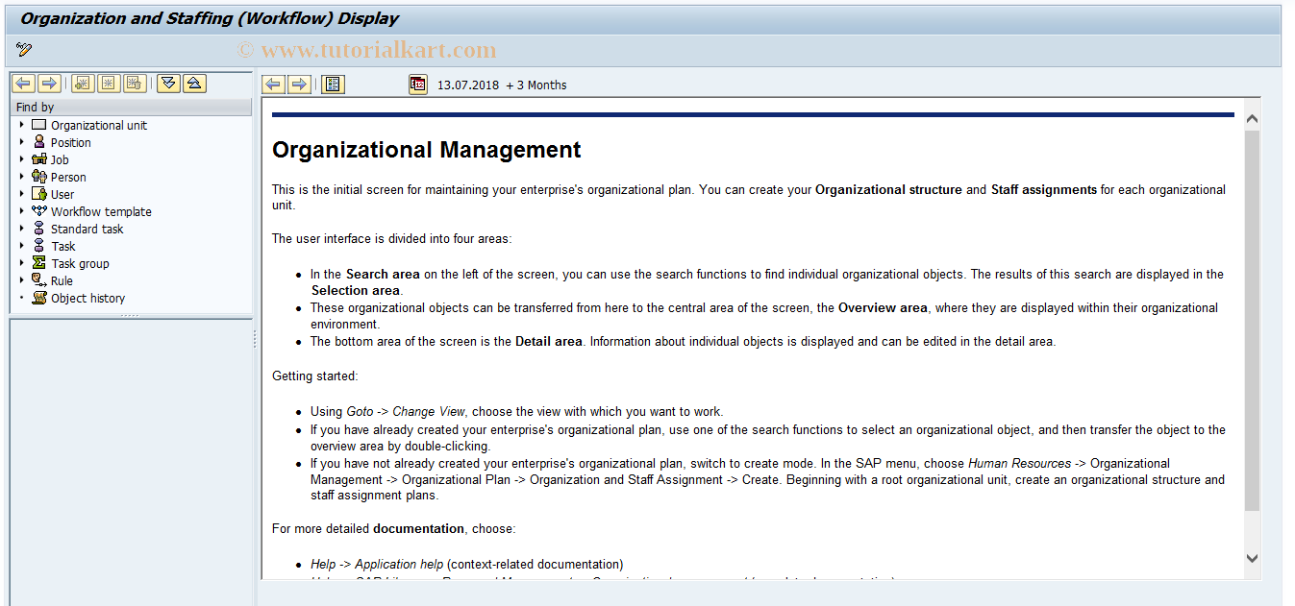Go back using the overview area left arrow

coord(274,85)
